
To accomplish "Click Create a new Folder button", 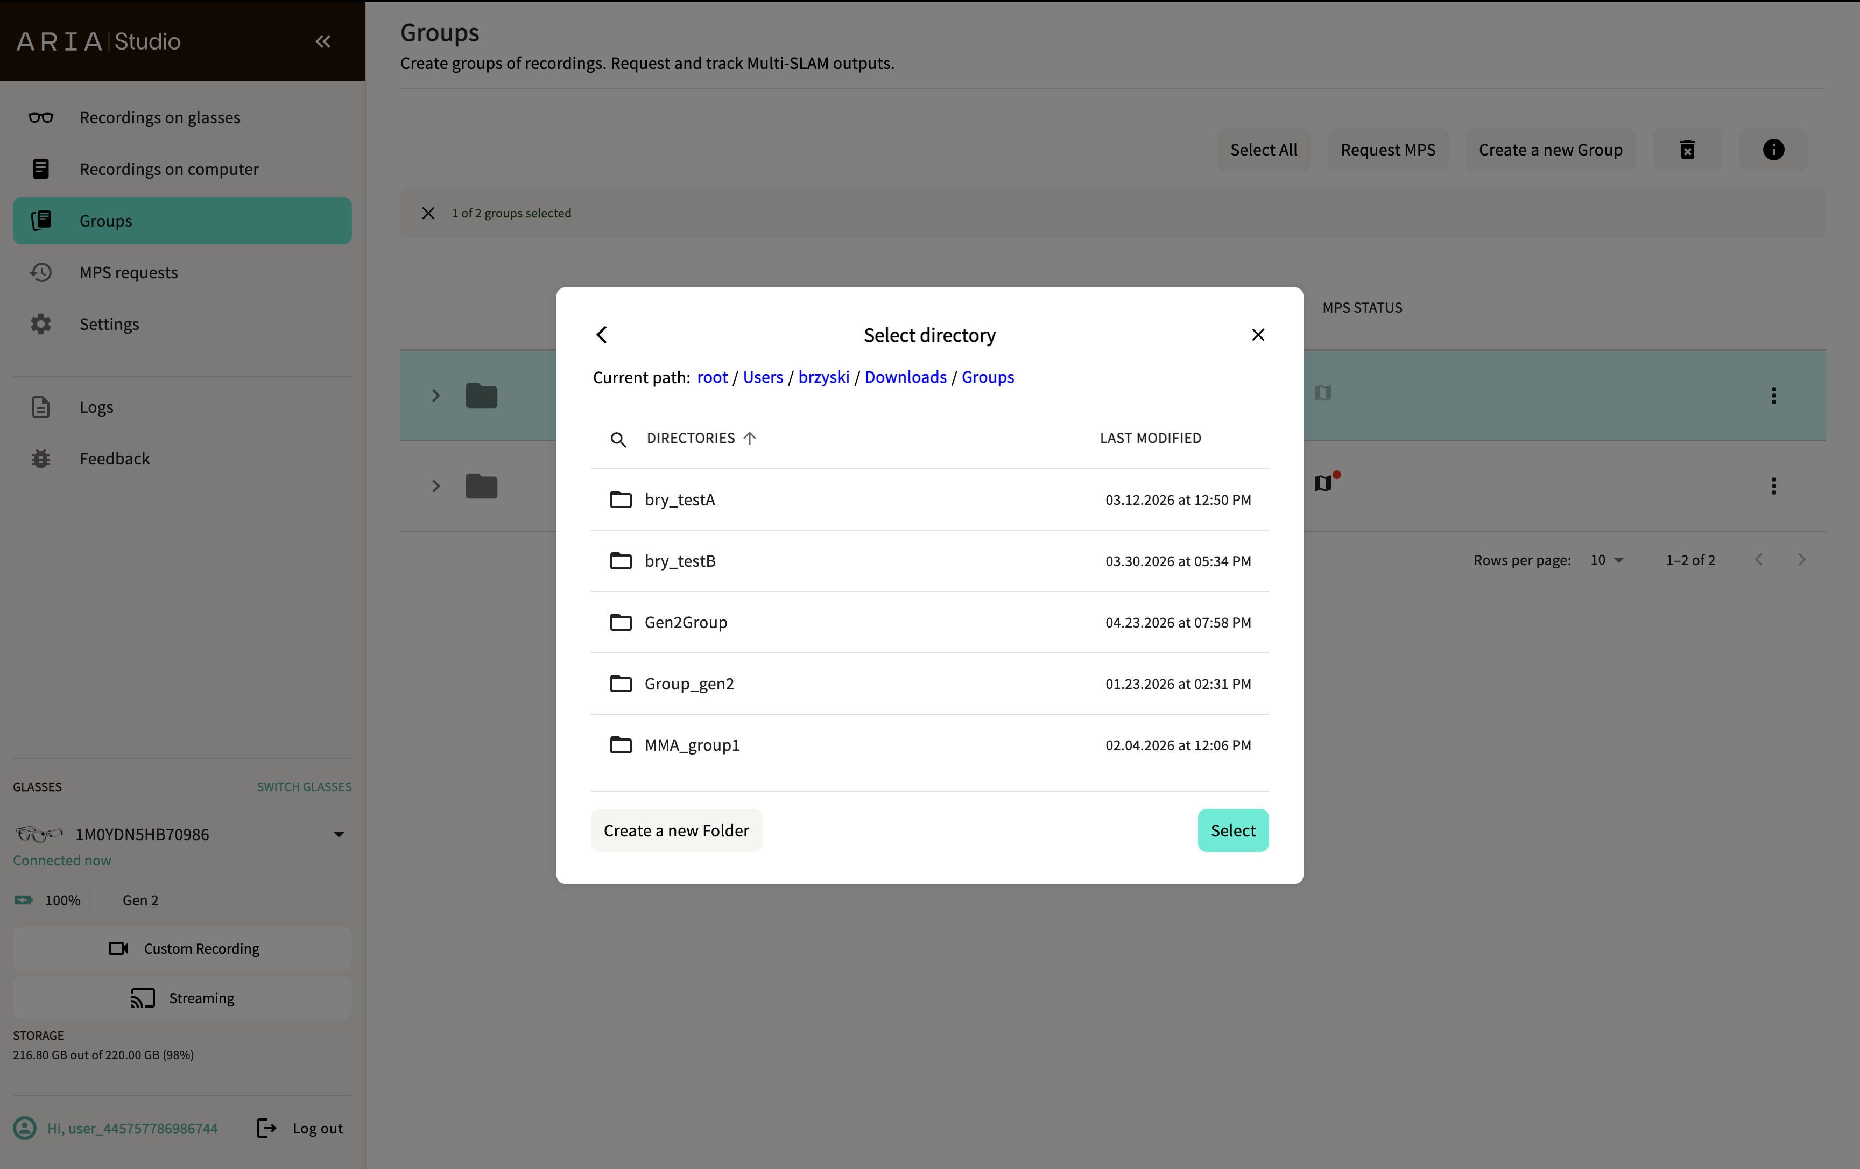I will [676, 830].
